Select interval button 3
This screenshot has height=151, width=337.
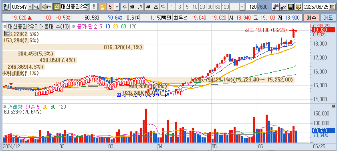(x=180, y=7)
